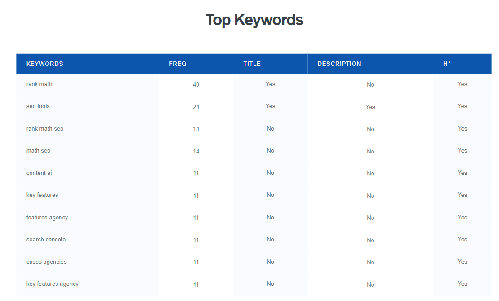Click Description 'No' in math seo row
The image size is (499, 301).
pyautogui.click(x=370, y=152)
